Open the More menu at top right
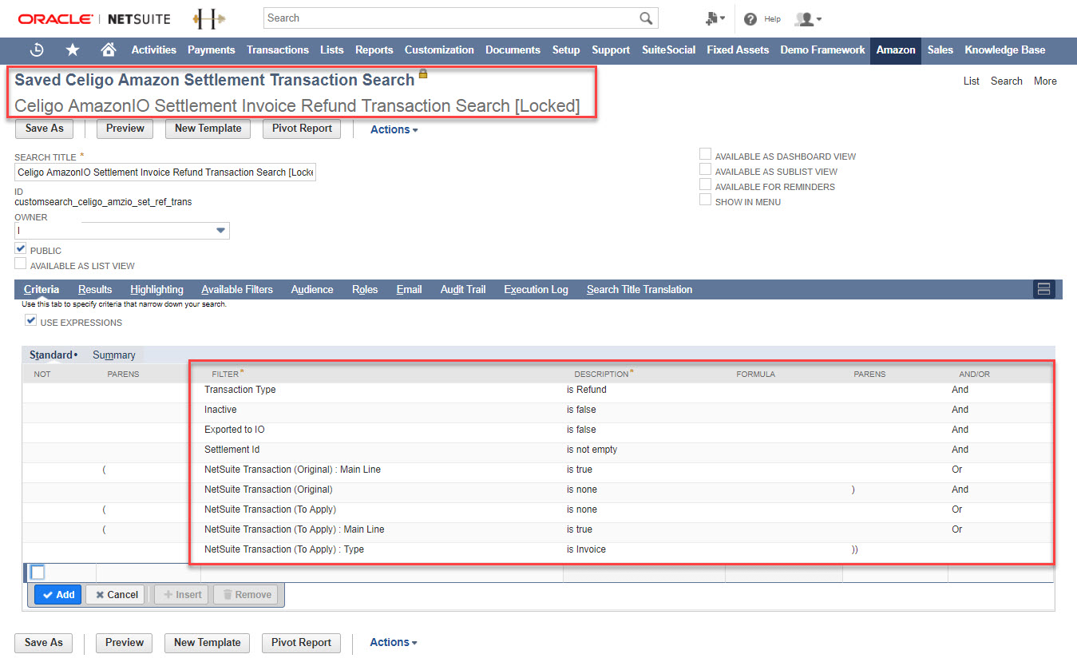This screenshot has width=1077, height=670. click(1045, 81)
